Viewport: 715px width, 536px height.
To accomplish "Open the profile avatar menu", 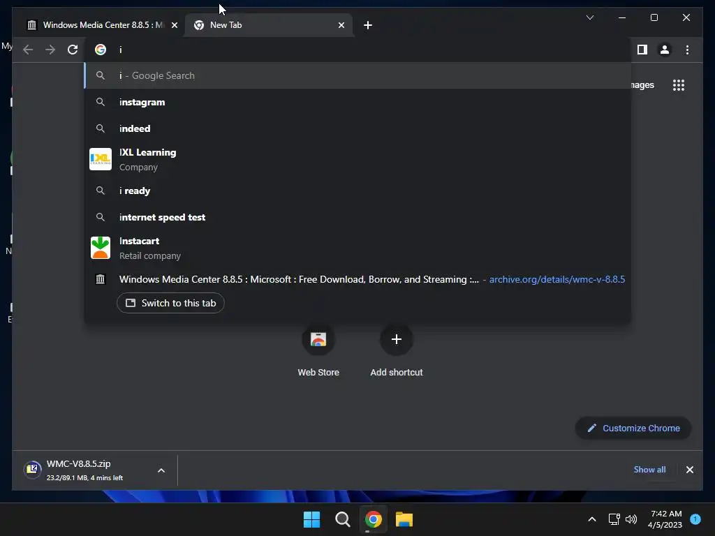I will pos(665,50).
